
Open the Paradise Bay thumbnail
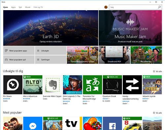coord(146,55)
